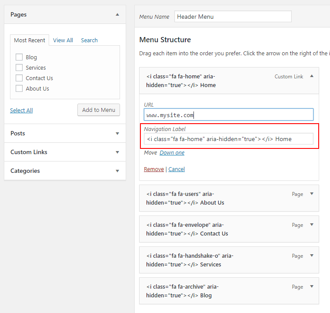330x313 pixels.
Task: Expand the Contact Us menu item
Action: tap(312, 225)
